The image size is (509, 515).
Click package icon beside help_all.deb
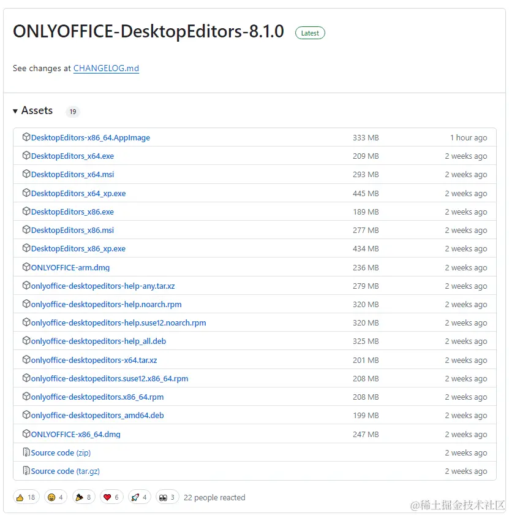pos(26,341)
